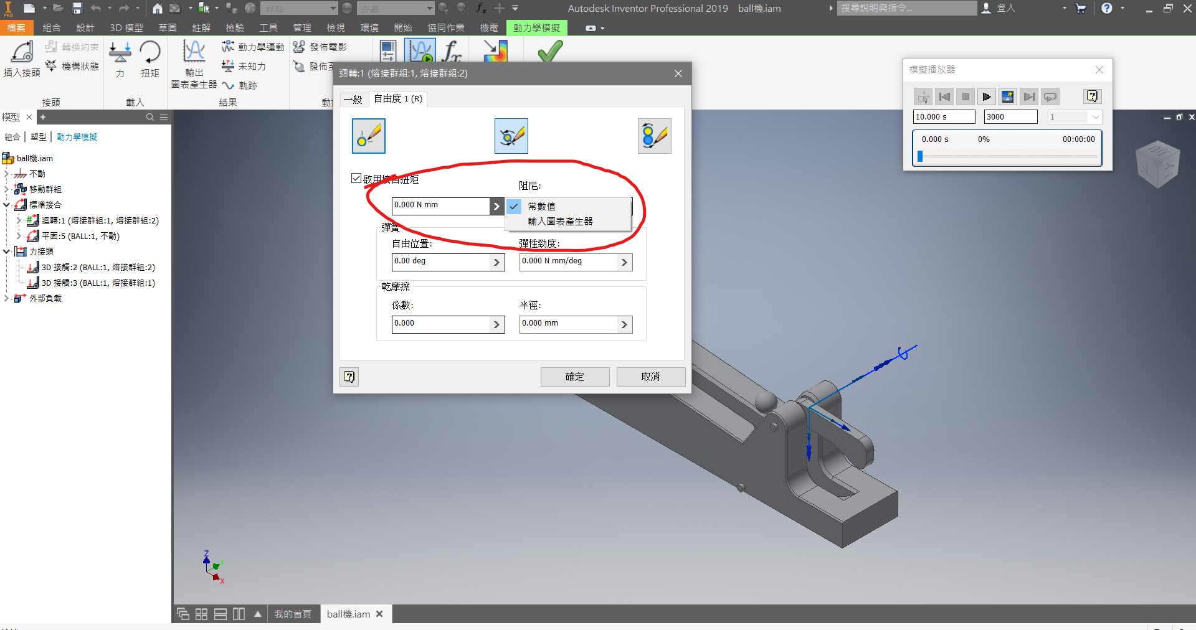Open the Tools (工具) ribbon tab

click(268, 28)
